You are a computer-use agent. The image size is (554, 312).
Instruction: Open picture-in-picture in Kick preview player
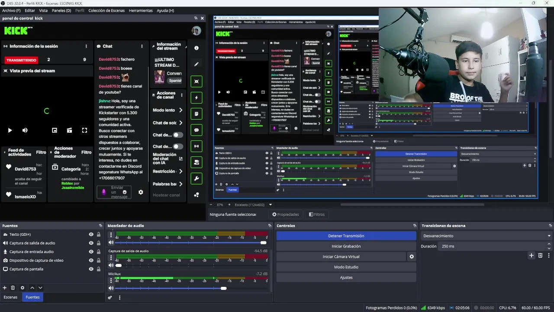(55, 130)
